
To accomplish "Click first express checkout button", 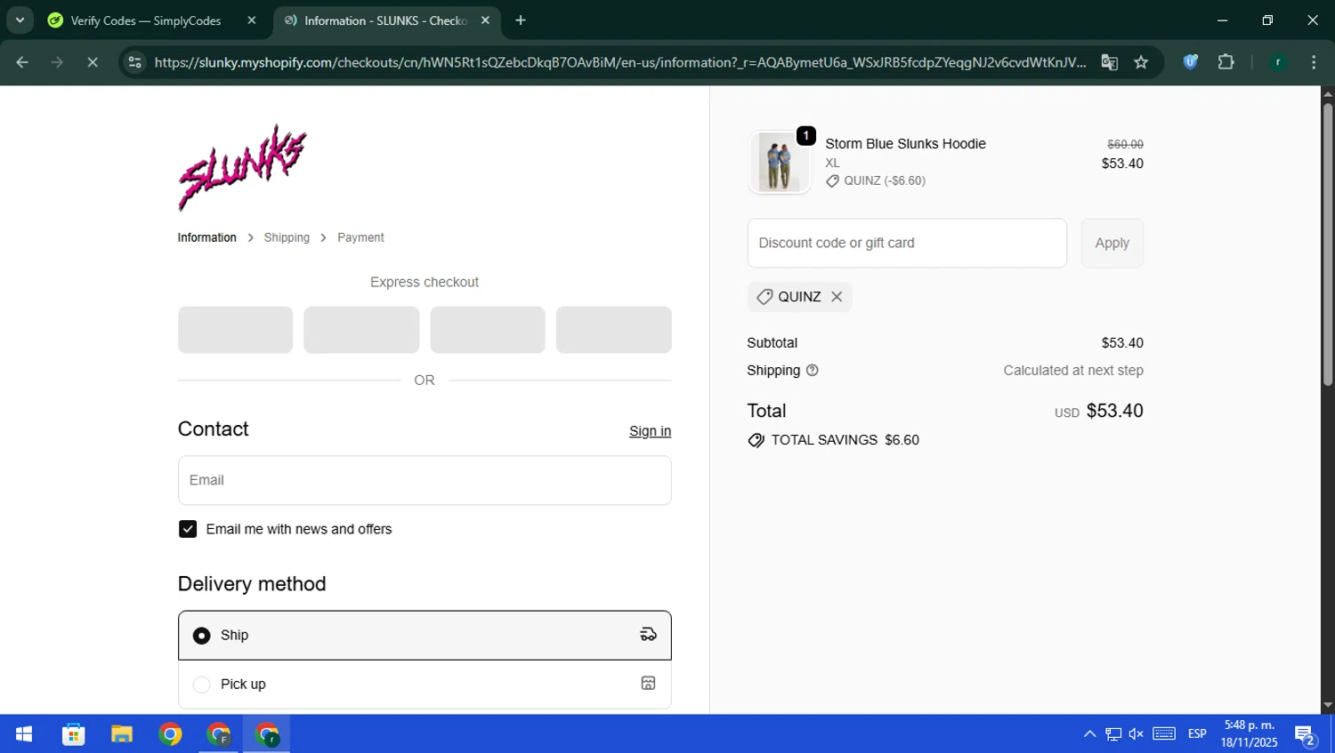I will pos(235,330).
